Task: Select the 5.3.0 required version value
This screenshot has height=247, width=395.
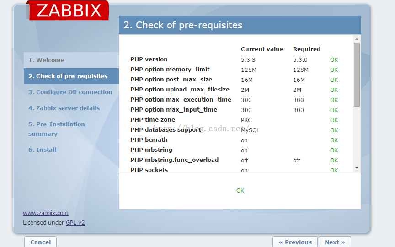Action: click(300, 60)
